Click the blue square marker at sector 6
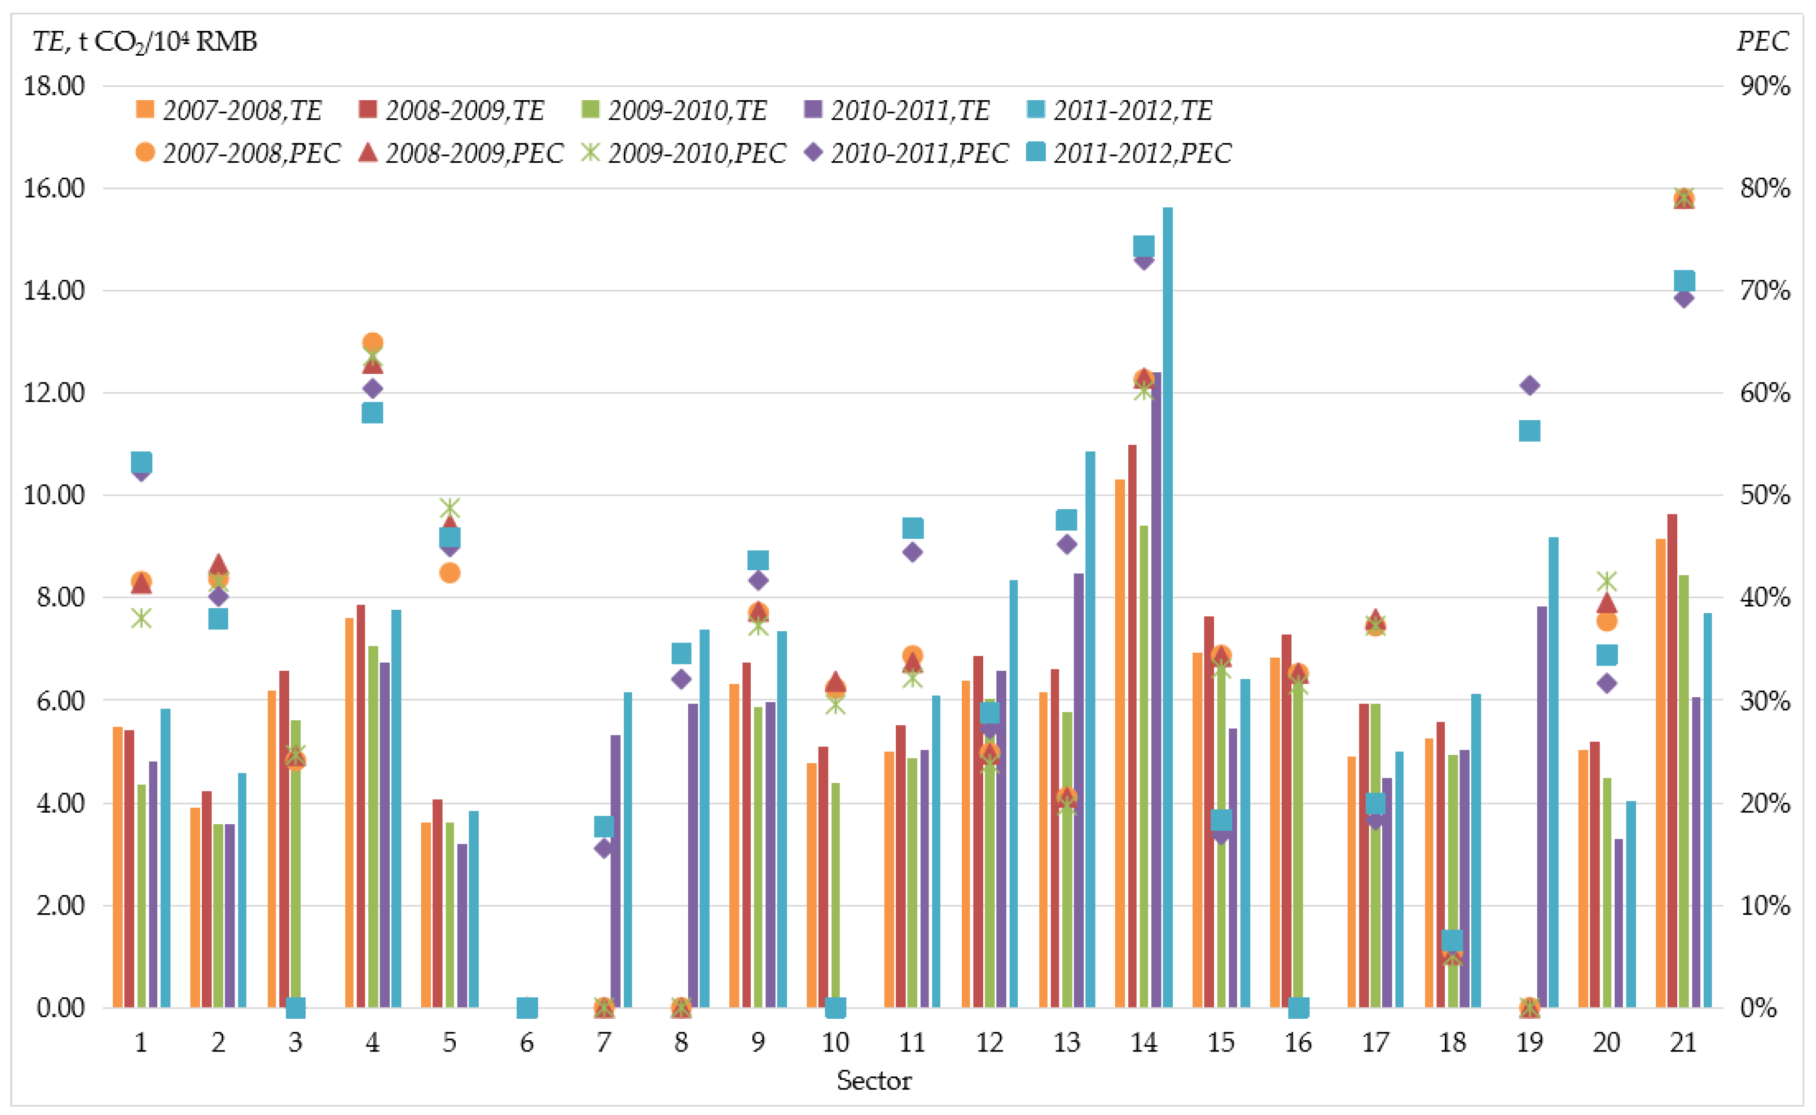Viewport: 1816px width, 1115px height. pyautogui.click(x=527, y=1008)
